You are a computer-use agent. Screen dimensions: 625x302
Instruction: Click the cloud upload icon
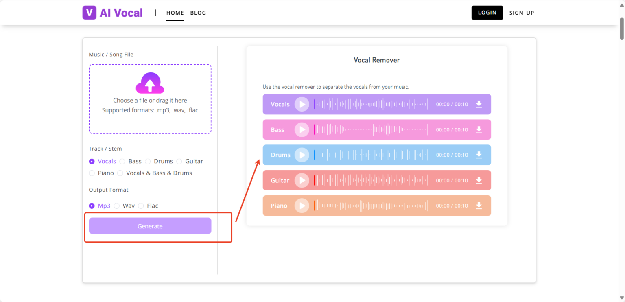(x=150, y=83)
